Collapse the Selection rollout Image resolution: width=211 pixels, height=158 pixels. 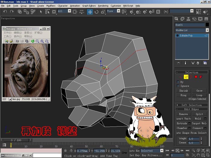(191, 72)
